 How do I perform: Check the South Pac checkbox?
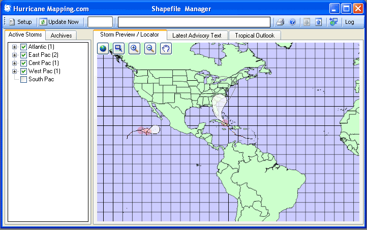23,80
